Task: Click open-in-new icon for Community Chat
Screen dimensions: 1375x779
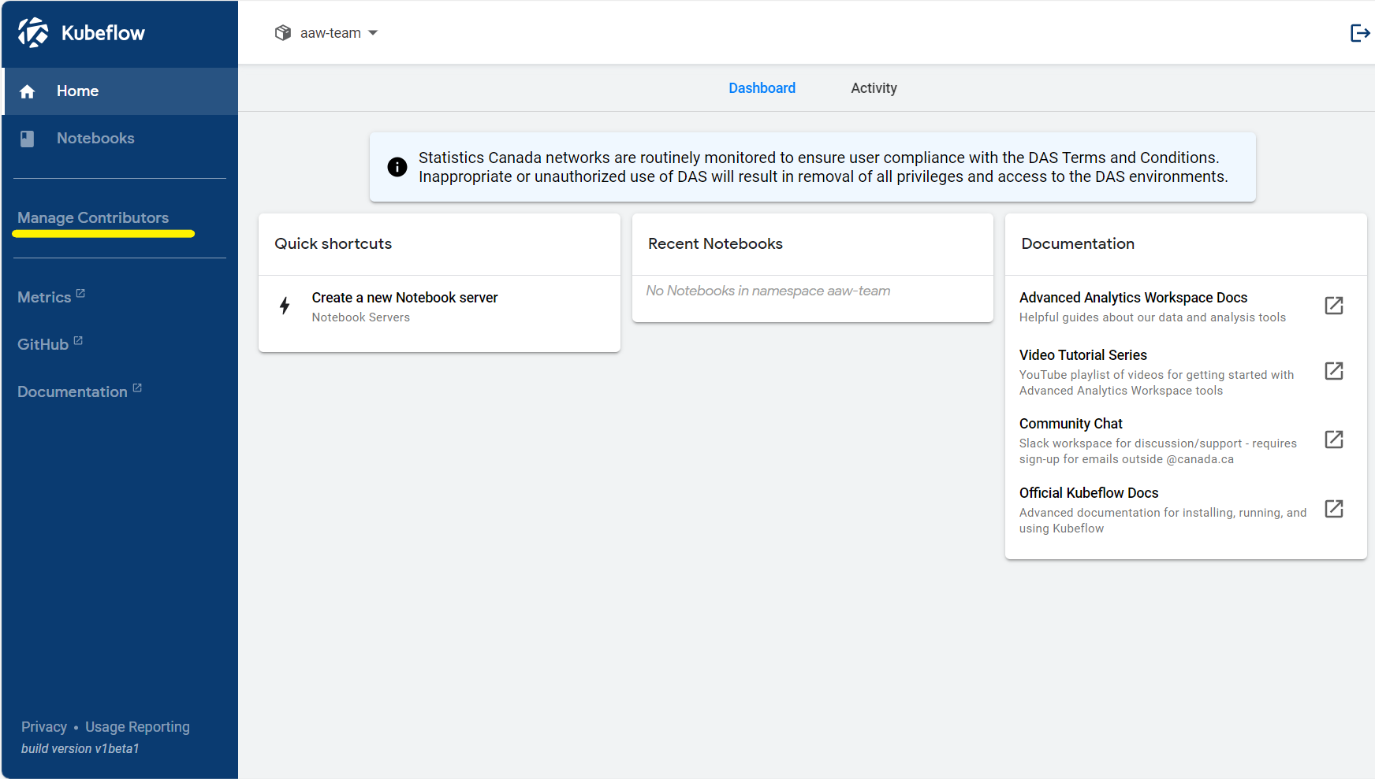Action: pyautogui.click(x=1334, y=440)
